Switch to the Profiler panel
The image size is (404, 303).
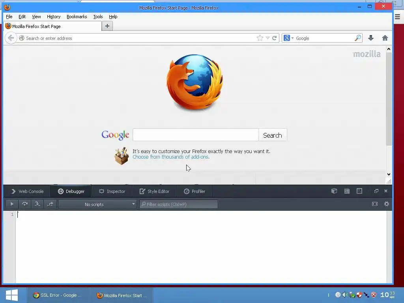(195, 191)
